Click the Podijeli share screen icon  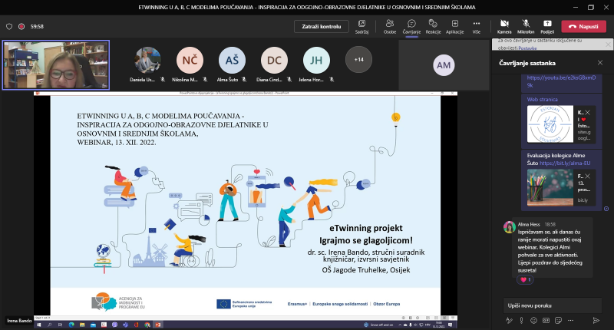[547, 25]
